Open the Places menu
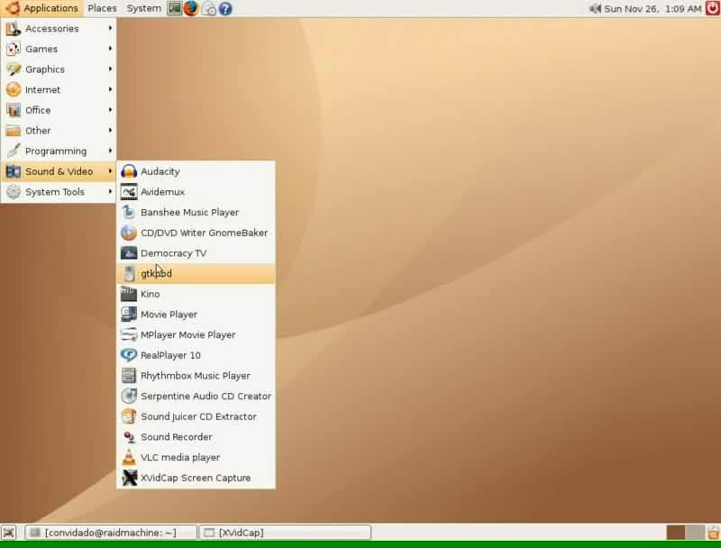 (x=102, y=8)
